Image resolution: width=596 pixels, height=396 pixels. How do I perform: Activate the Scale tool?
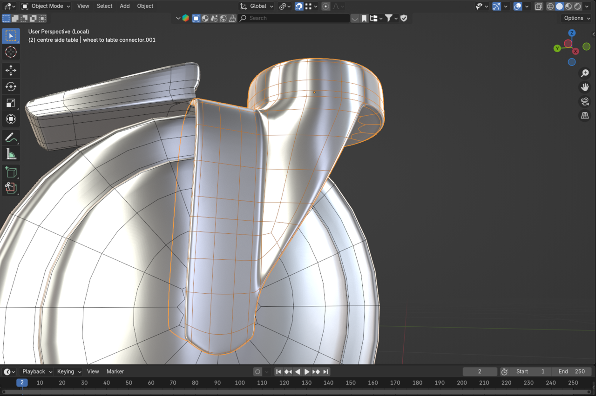11,103
